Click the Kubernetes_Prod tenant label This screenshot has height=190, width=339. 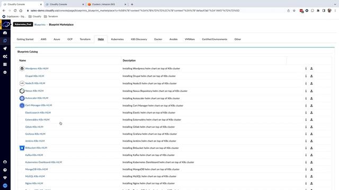tap(23, 24)
